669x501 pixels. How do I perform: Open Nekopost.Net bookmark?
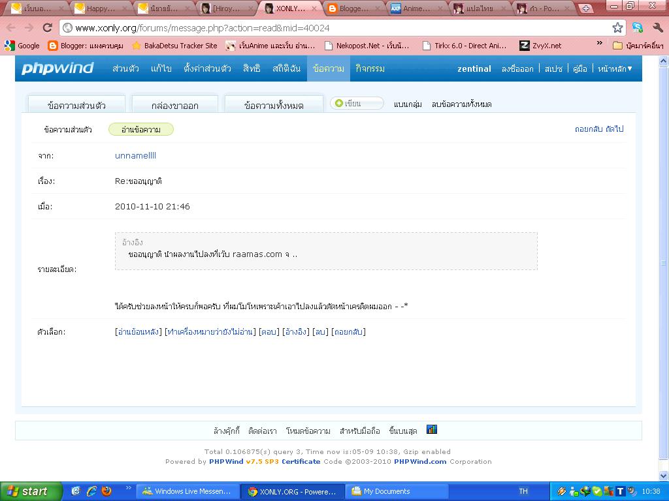click(367, 46)
